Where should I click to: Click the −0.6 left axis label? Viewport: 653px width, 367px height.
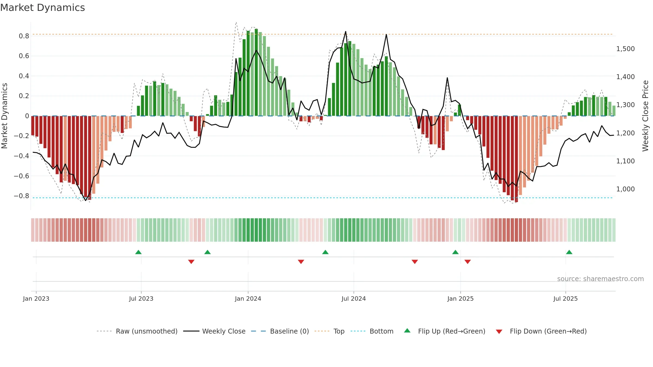click(21, 176)
